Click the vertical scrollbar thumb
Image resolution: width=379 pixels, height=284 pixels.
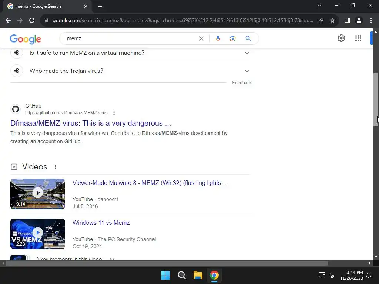tap(376, 99)
